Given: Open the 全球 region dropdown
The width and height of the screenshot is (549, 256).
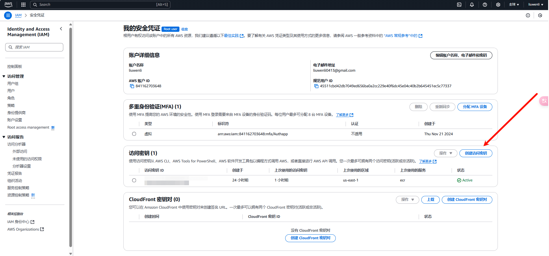Looking at the screenshot, I should tap(514, 5).
